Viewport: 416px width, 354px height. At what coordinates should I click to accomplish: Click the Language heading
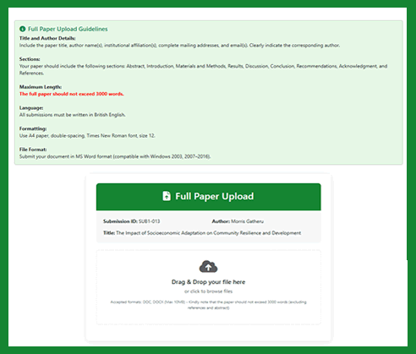(x=31, y=107)
